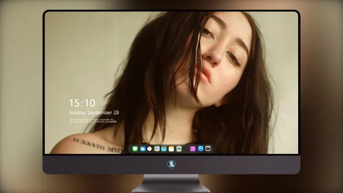Image resolution: width=343 pixels, height=193 pixels.
Task: Click the Sunday September 28 date text
Action: [94, 113]
